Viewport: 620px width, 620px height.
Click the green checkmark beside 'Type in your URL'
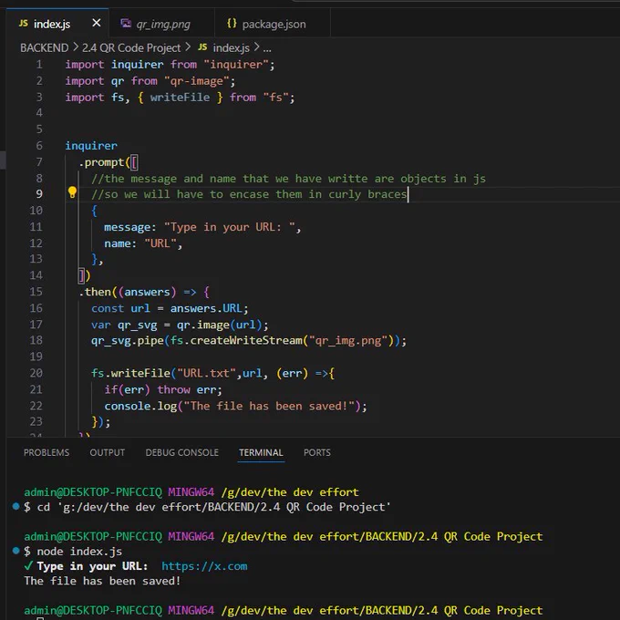[x=28, y=566]
